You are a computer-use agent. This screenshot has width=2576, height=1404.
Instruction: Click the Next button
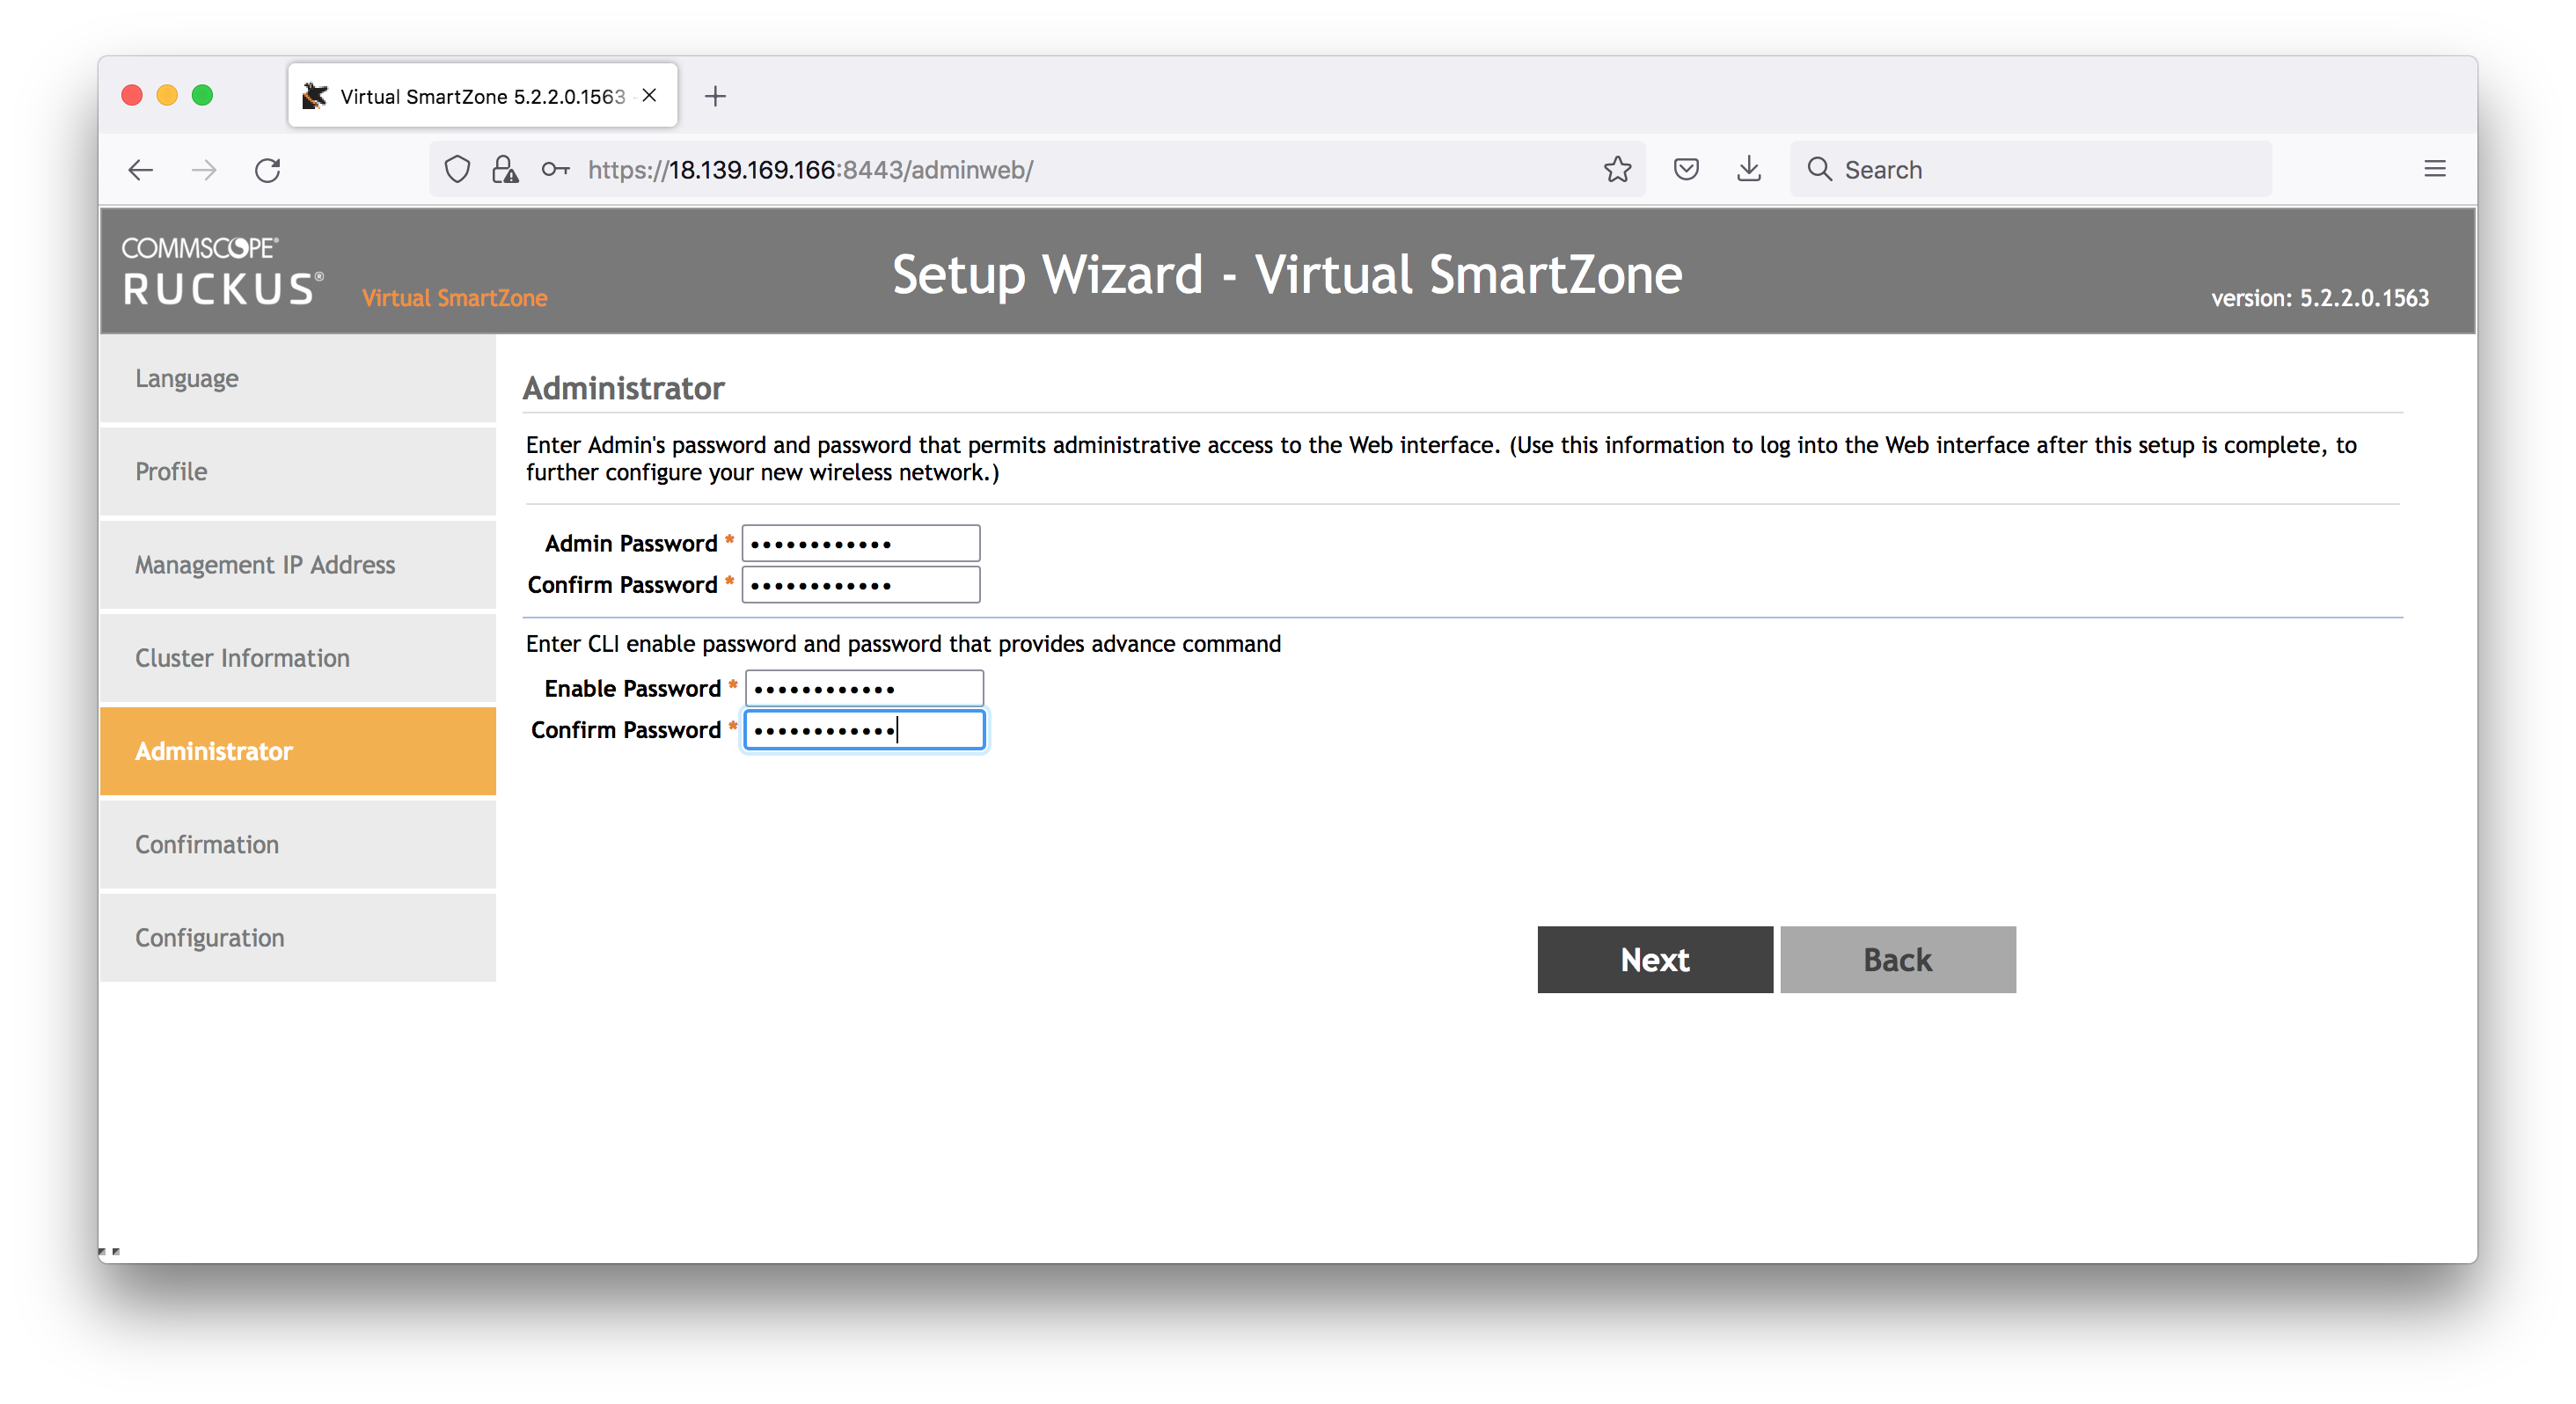click(x=1655, y=960)
